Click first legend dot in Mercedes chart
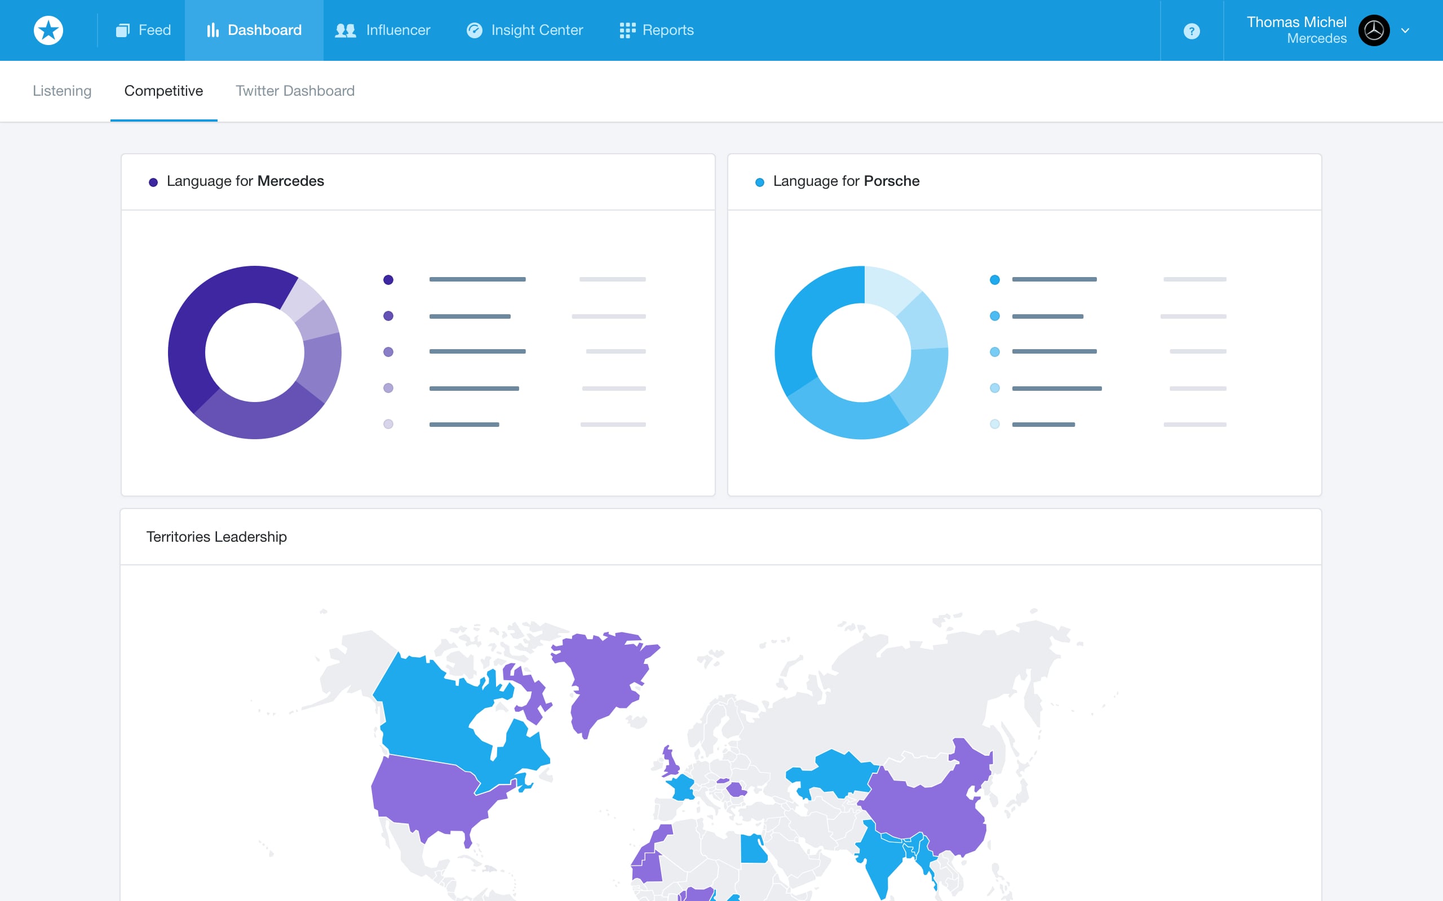1443x901 pixels. tap(388, 279)
